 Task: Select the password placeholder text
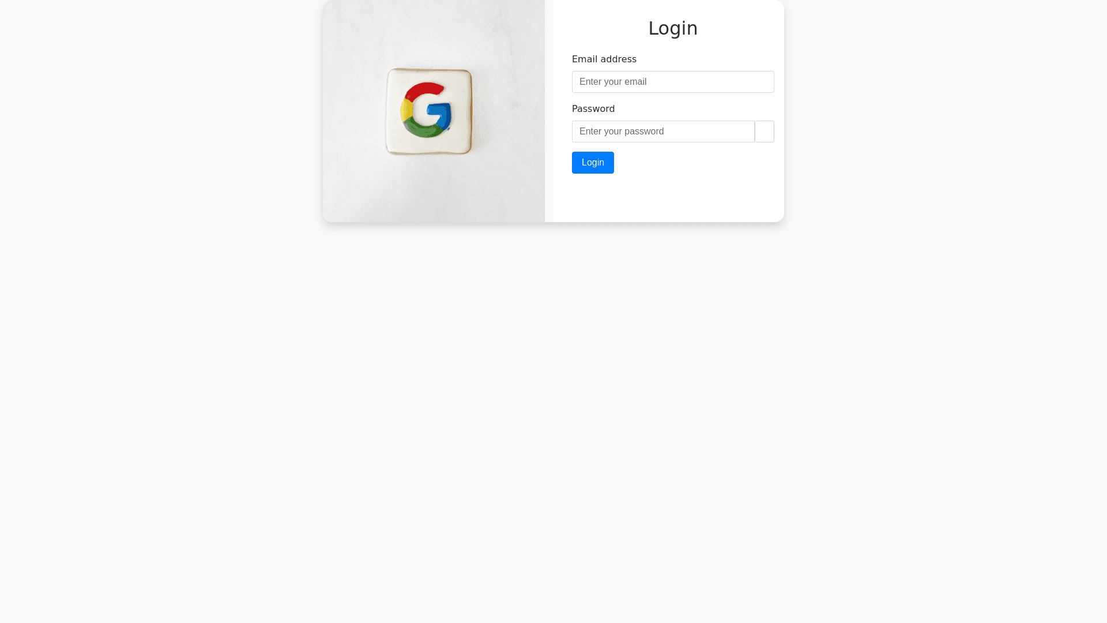point(622,132)
